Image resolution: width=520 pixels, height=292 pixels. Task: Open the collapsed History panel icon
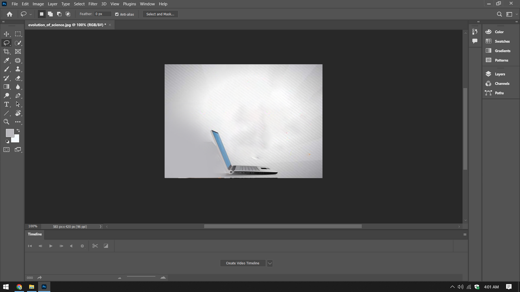[474, 32]
